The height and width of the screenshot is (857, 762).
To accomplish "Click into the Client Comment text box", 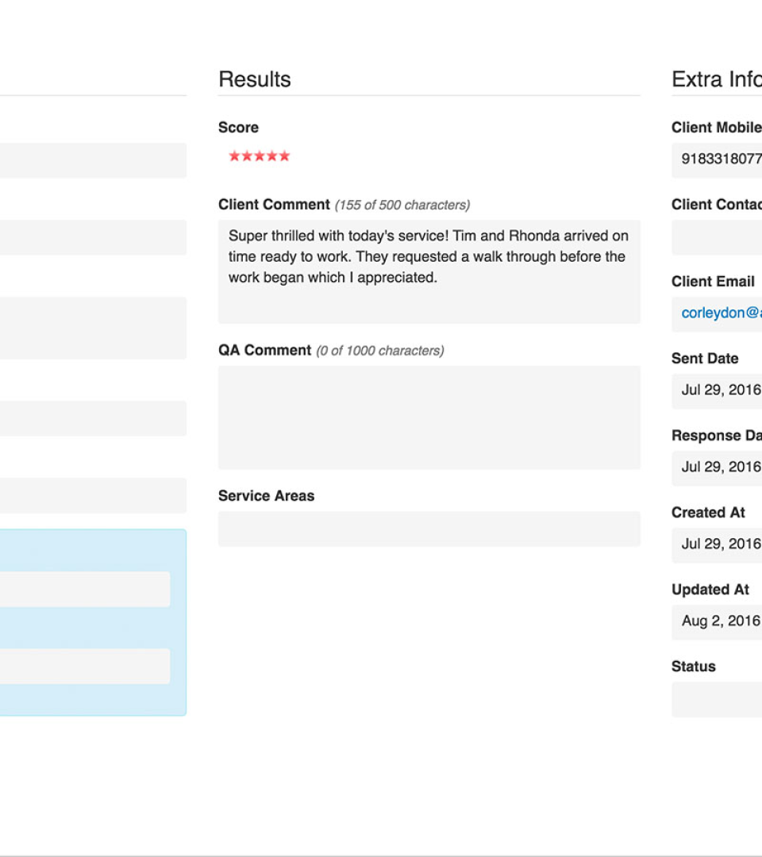I will click(429, 271).
